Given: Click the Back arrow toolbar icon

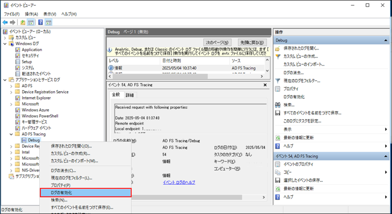Looking at the screenshot, I should point(5,23).
